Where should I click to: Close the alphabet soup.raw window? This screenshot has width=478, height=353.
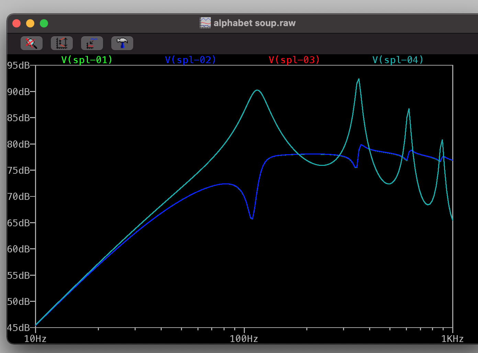coord(16,23)
